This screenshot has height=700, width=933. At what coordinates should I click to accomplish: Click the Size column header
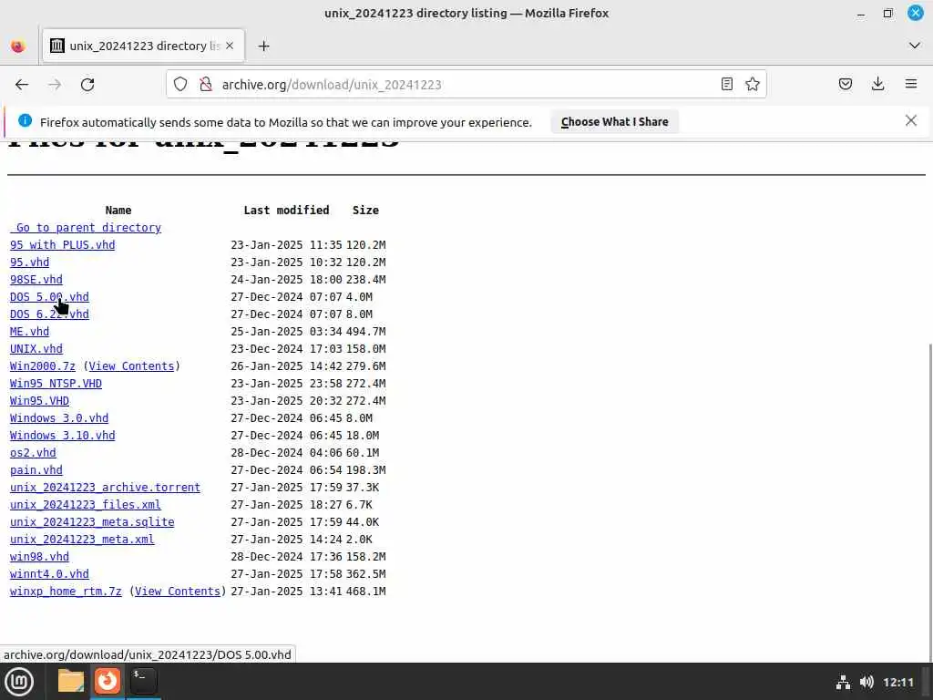click(x=365, y=211)
